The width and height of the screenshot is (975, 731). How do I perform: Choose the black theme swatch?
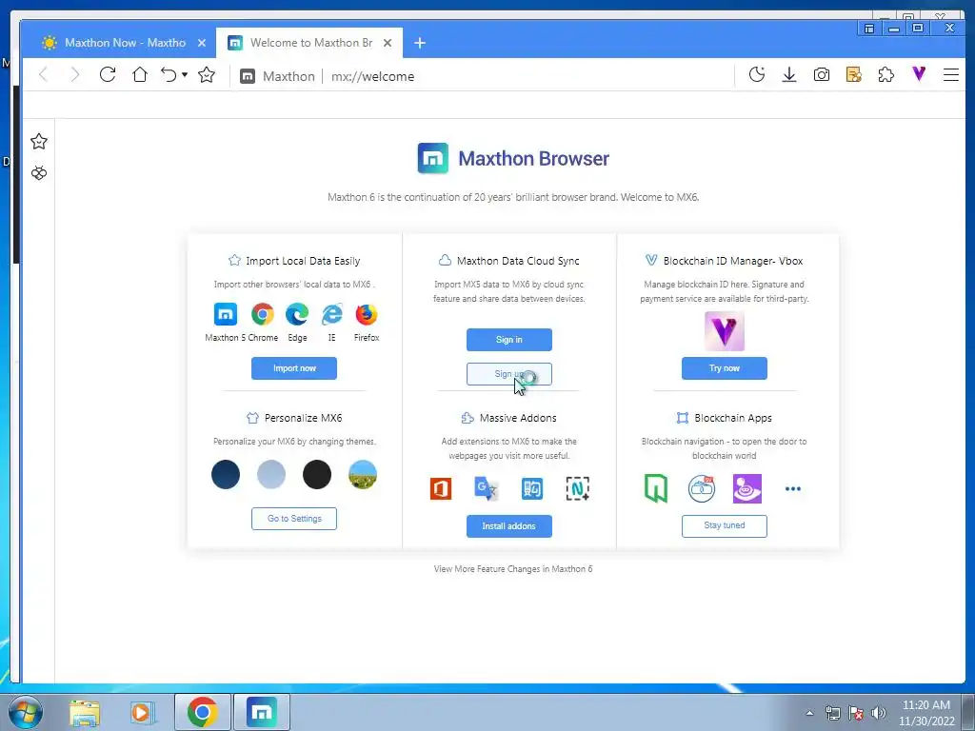[x=317, y=474]
